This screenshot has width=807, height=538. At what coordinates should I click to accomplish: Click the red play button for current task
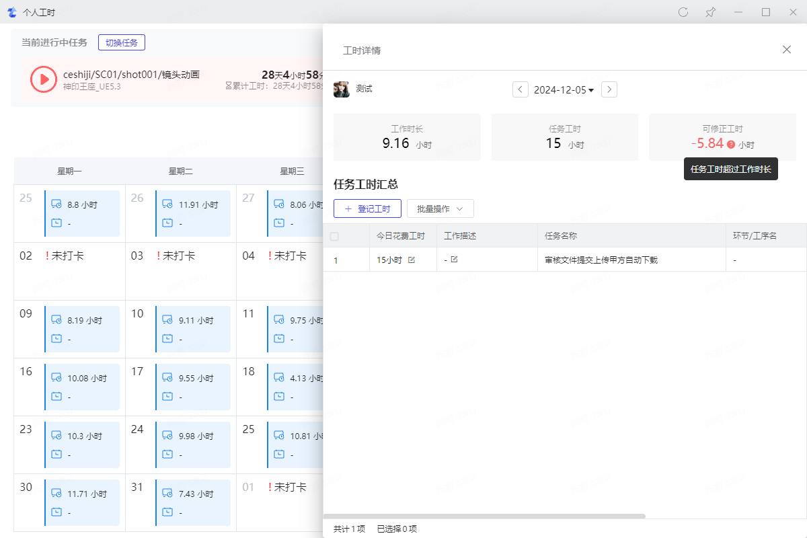[44, 79]
